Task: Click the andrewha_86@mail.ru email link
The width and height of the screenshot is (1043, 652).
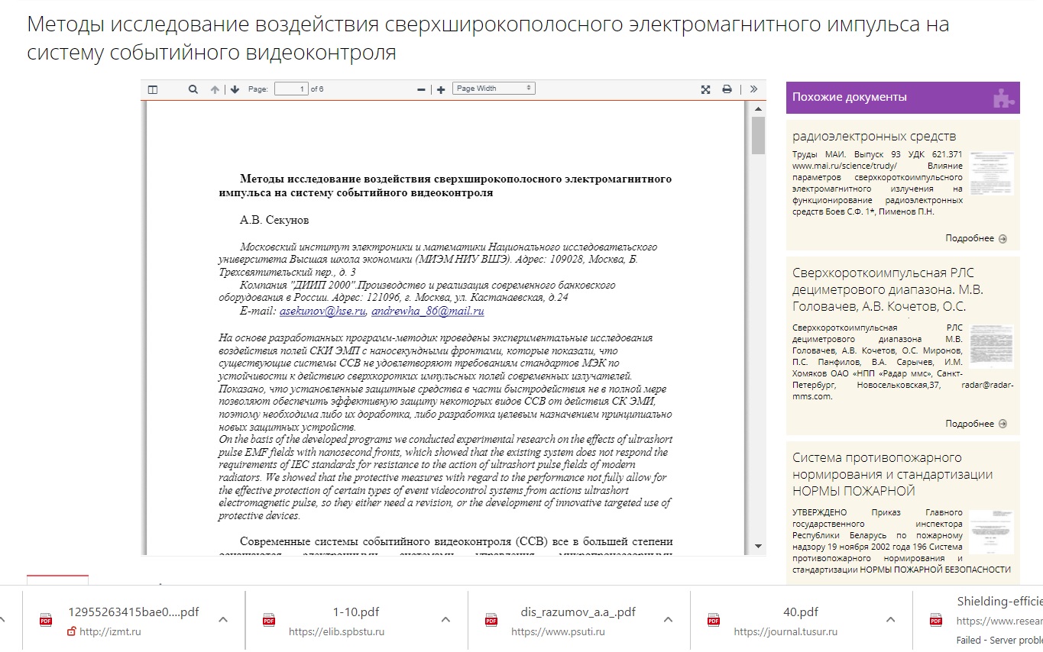Action: (428, 311)
